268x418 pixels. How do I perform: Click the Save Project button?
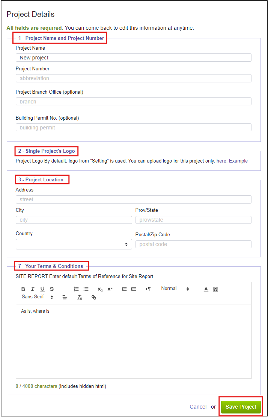pyautogui.click(x=241, y=407)
